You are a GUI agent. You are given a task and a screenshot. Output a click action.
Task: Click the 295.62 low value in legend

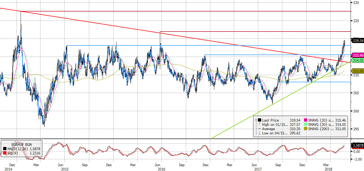pyautogui.click(x=295, y=133)
